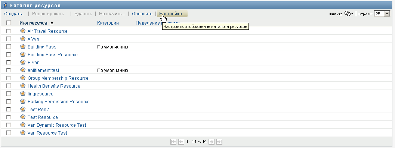Click the icon beside B Van
Screen dimensions: 395x148
23,62
